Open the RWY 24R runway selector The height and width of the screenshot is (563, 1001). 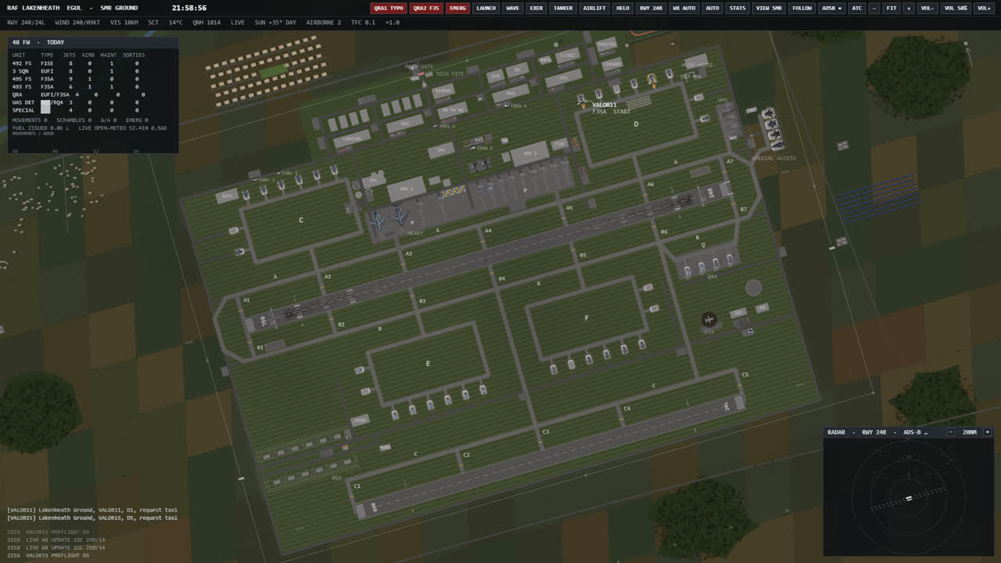point(651,8)
